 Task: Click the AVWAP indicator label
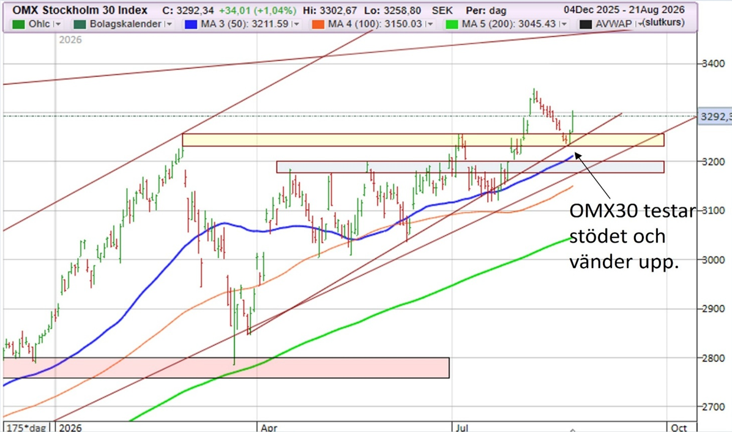(x=613, y=24)
